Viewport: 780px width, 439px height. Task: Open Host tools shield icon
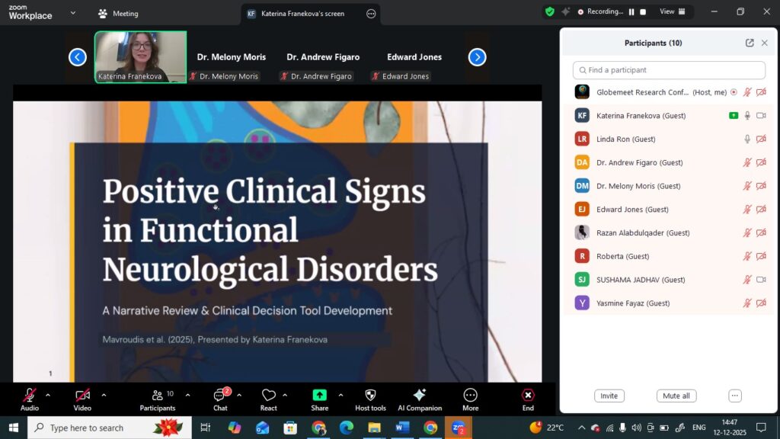(x=370, y=395)
